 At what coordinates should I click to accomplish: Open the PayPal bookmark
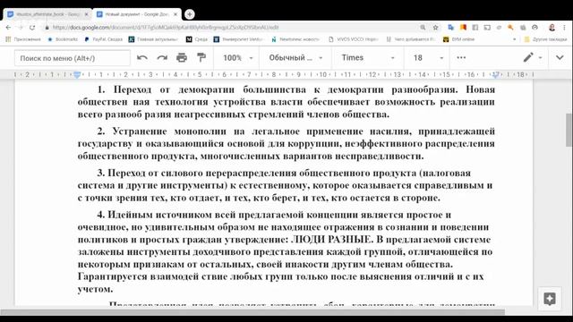pos(104,39)
